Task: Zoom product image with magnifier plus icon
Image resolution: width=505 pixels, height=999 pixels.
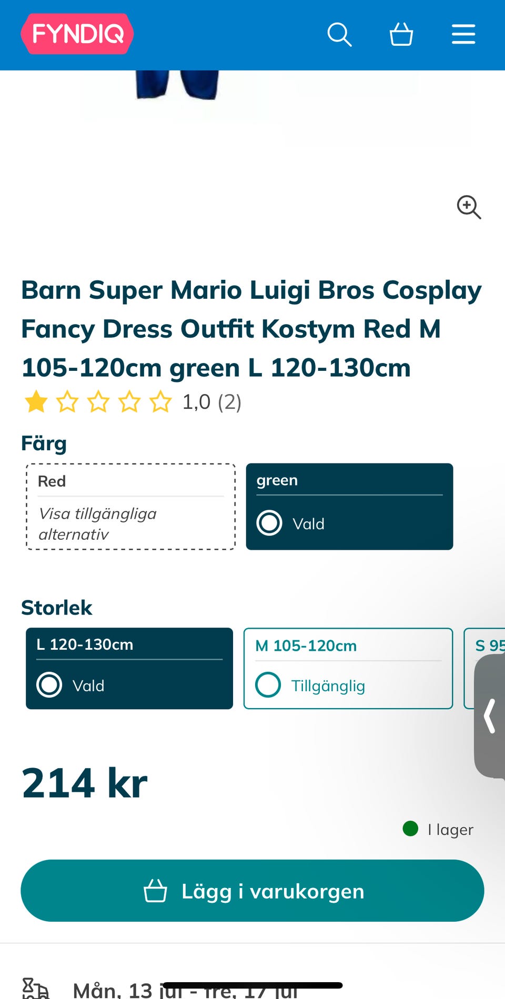Action: (x=469, y=207)
